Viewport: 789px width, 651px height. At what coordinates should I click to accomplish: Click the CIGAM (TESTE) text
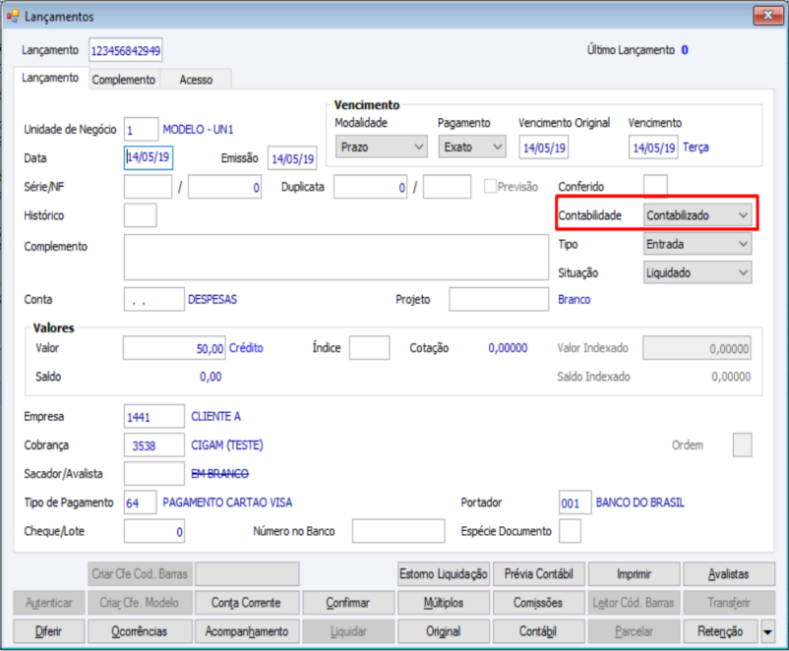(x=227, y=445)
